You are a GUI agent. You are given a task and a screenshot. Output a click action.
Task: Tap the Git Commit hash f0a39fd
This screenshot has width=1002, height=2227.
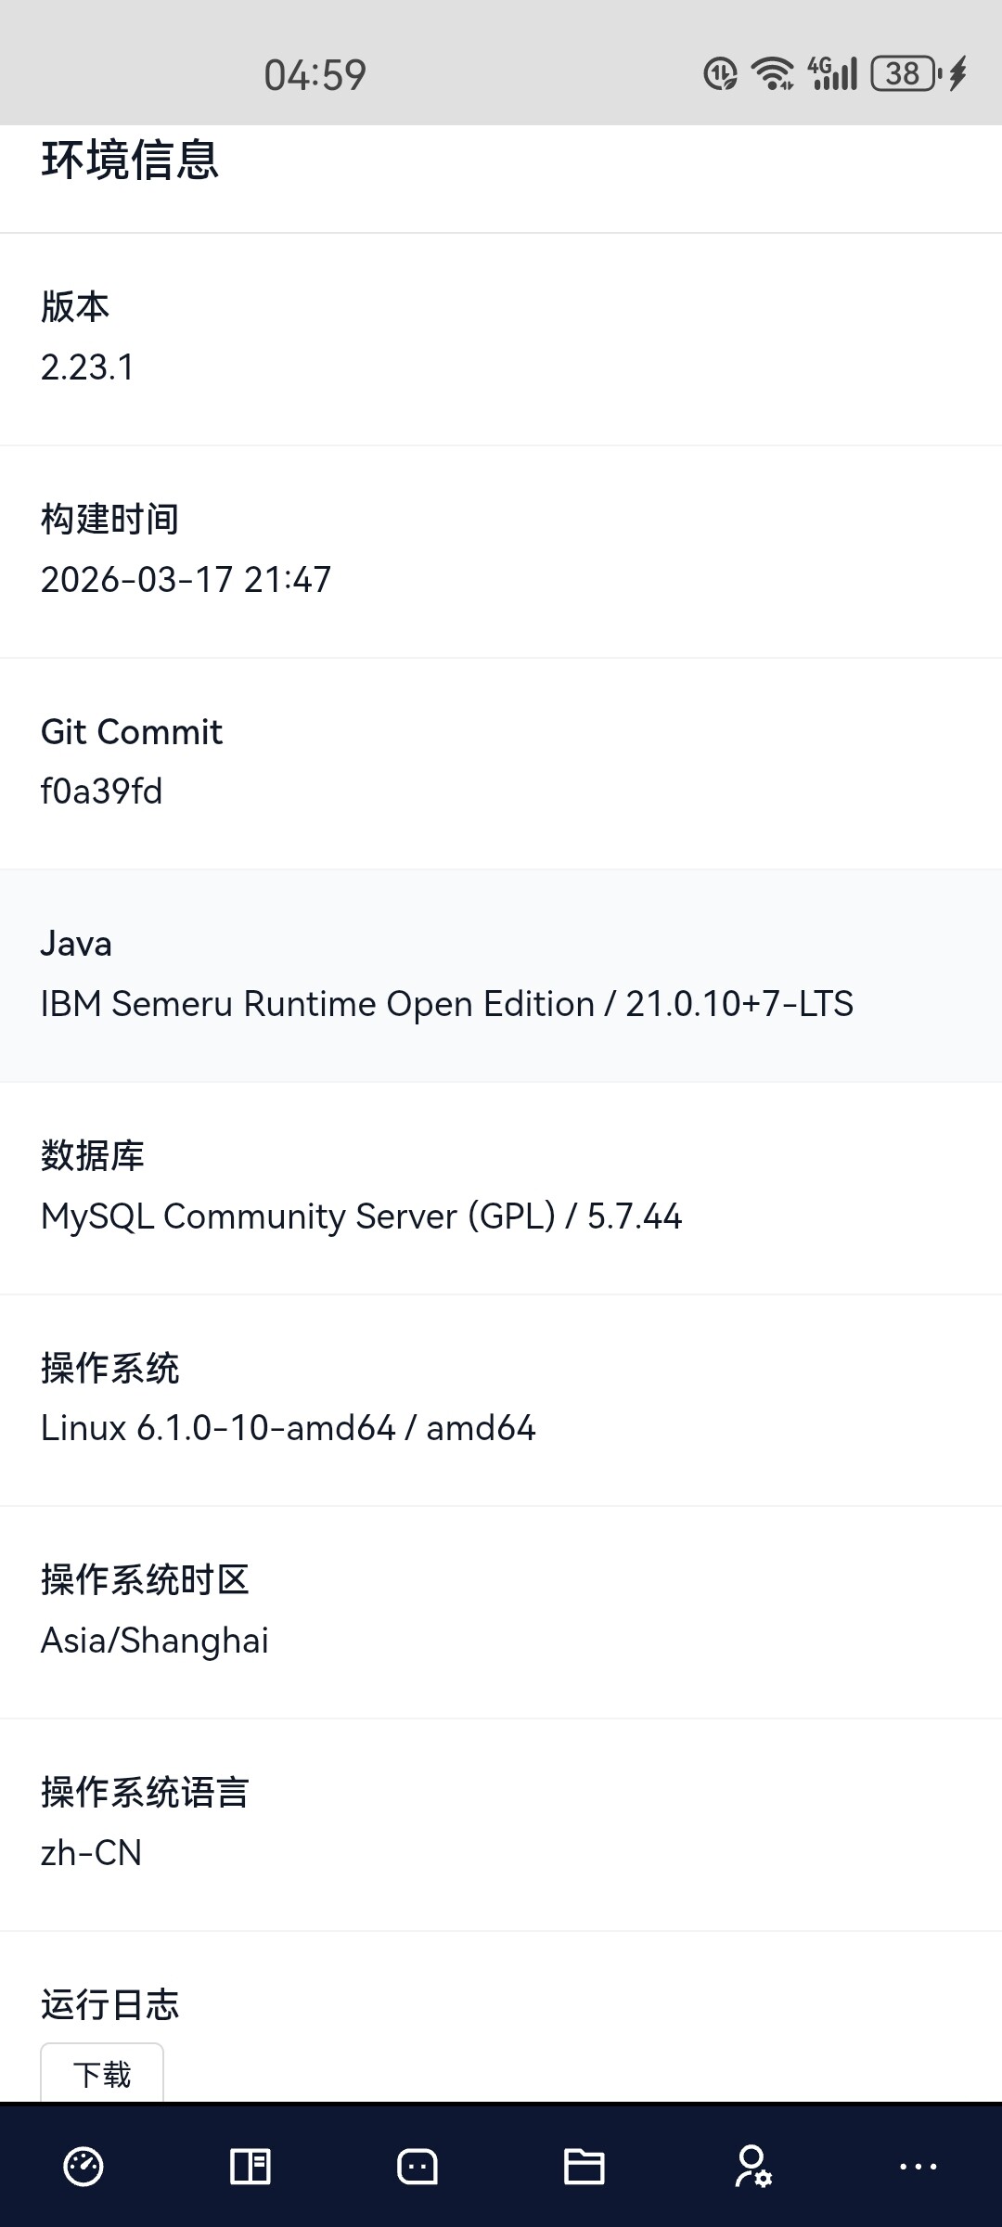point(102,792)
